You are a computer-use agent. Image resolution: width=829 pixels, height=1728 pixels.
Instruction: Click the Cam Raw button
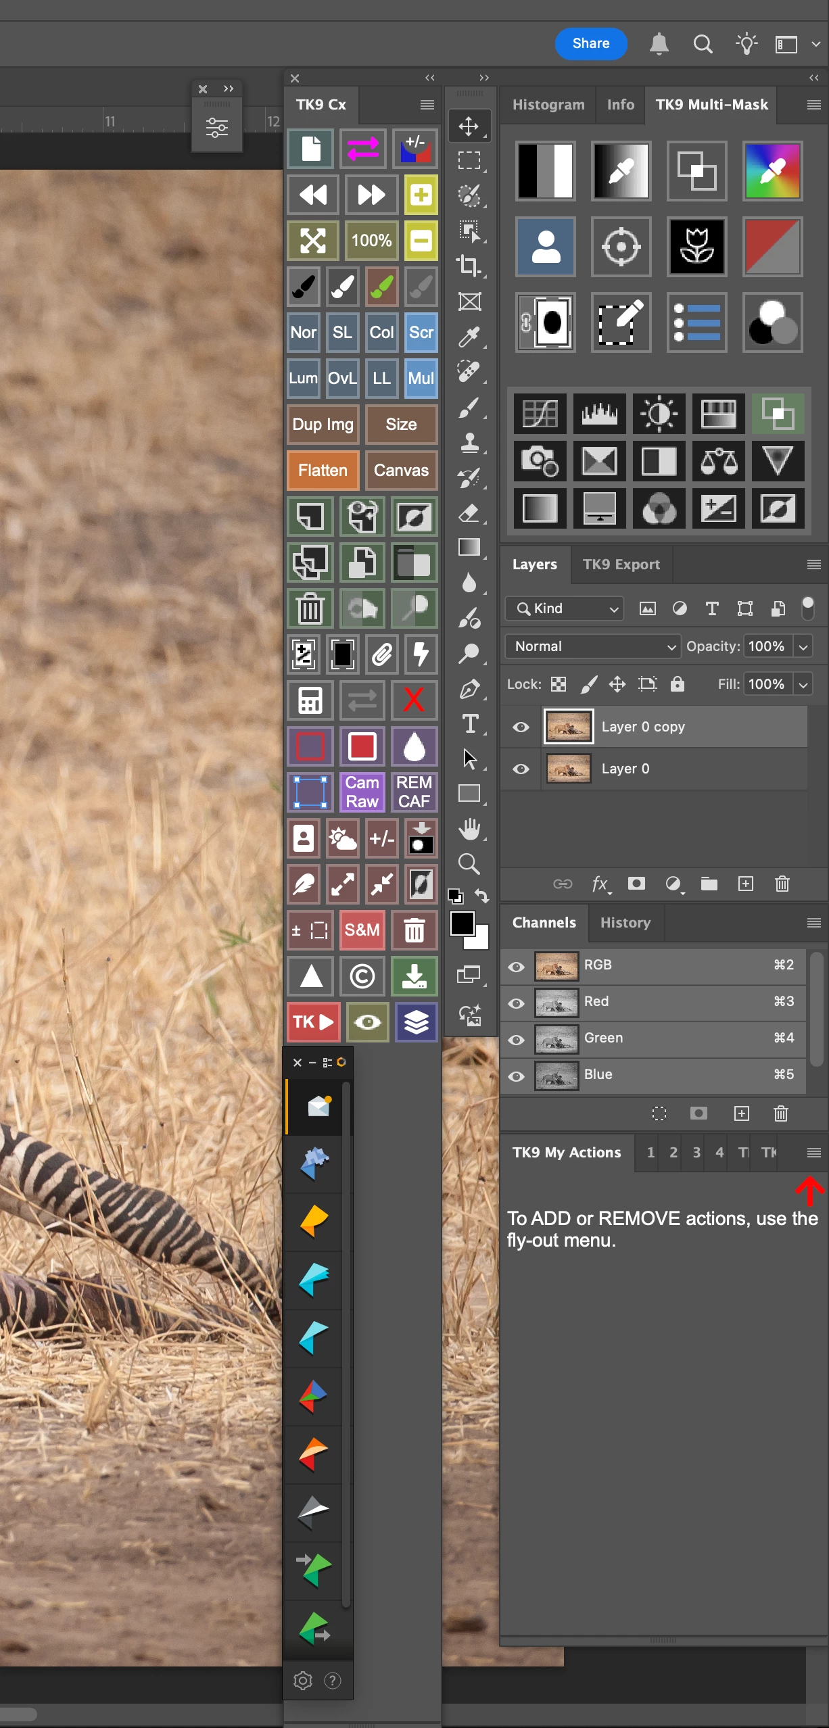362,792
